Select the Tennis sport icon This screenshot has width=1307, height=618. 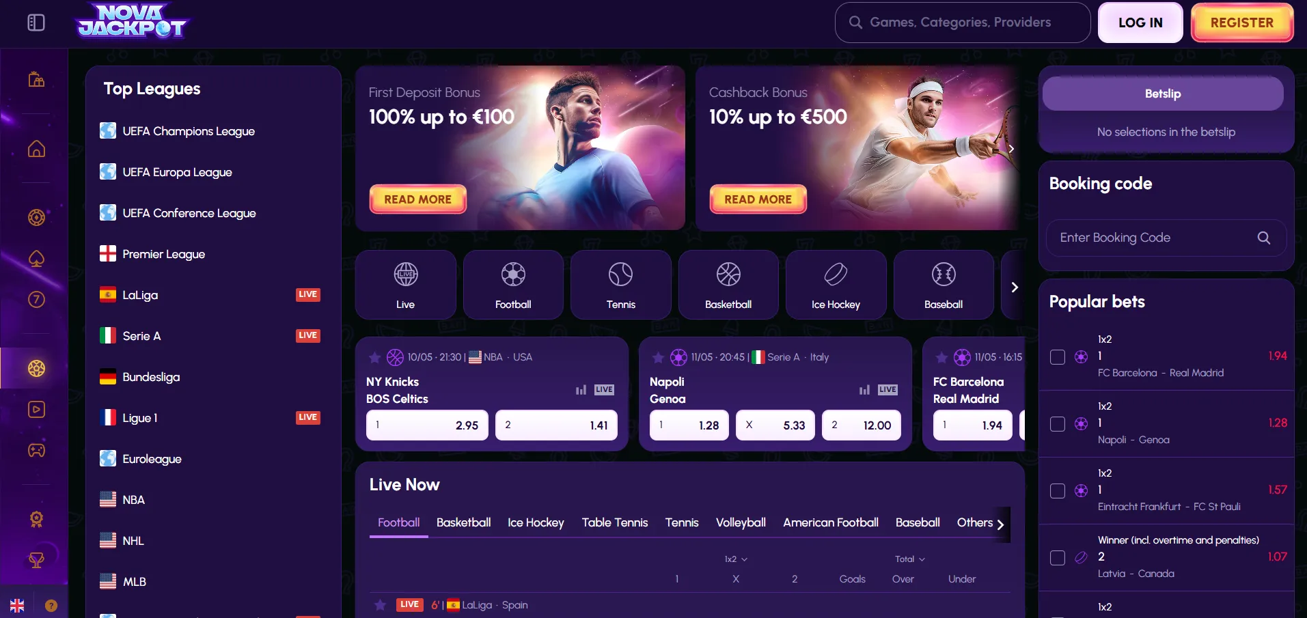620,285
